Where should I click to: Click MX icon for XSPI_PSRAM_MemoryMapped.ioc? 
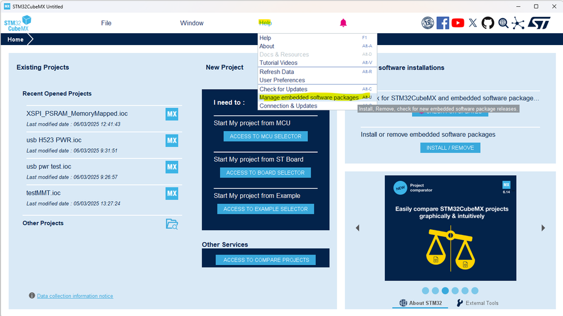click(x=172, y=114)
